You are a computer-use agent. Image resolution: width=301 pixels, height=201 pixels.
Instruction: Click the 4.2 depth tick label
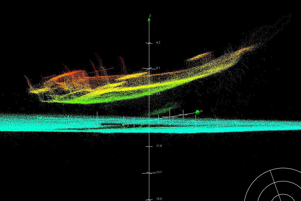(x=158, y=42)
